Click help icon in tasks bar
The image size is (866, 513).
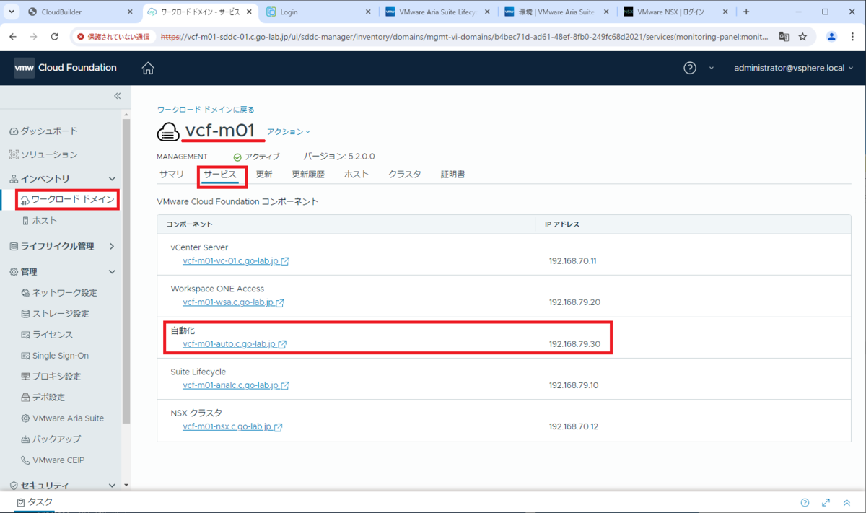tap(805, 503)
